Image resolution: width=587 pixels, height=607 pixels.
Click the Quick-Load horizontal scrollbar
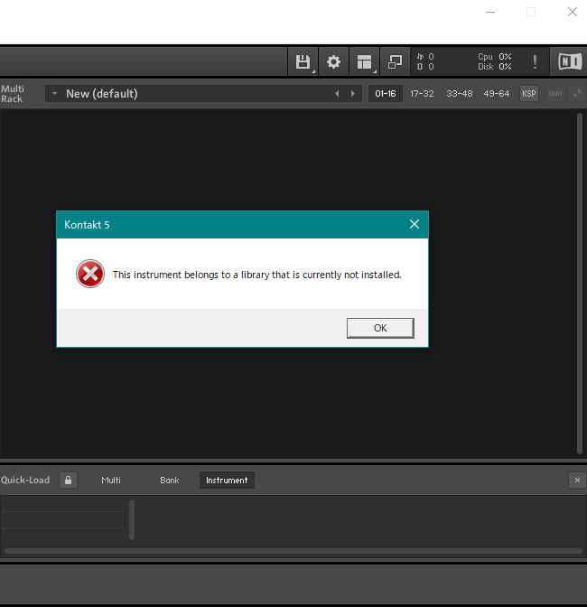pos(293,551)
